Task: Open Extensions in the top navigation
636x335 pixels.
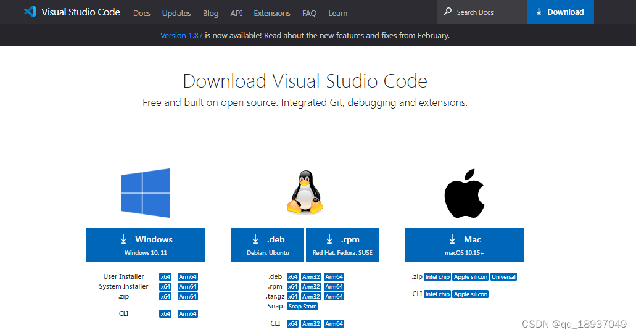Action: point(272,14)
